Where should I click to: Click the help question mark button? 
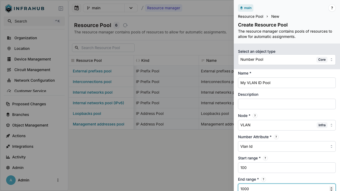332,8
